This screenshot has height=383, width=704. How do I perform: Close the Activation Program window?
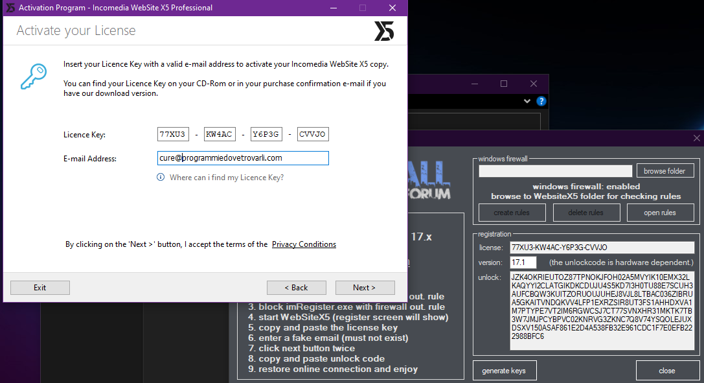(392, 8)
